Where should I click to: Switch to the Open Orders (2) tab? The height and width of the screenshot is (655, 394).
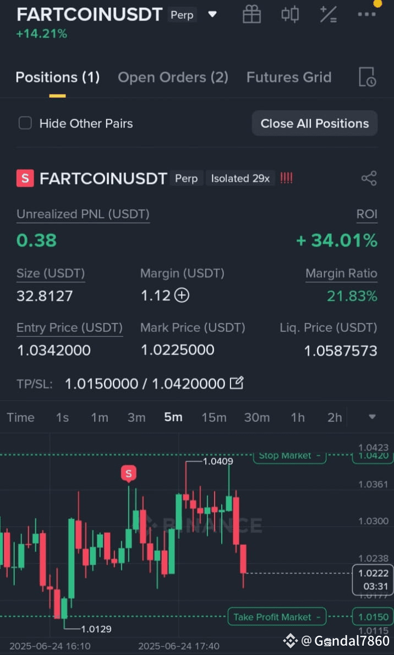tap(173, 77)
